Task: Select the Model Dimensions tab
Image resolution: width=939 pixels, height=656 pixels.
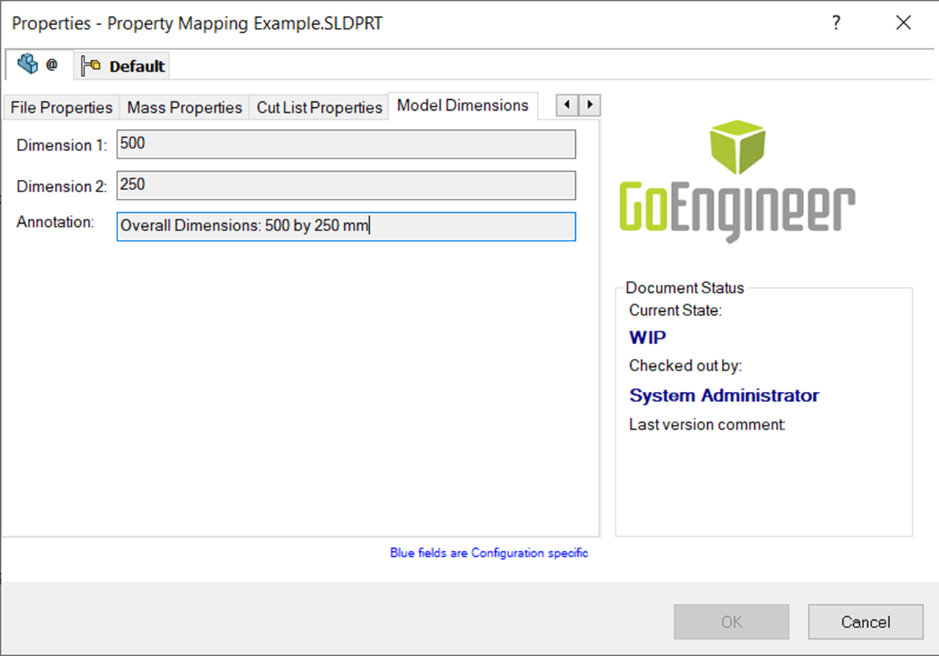Action: [x=463, y=106]
